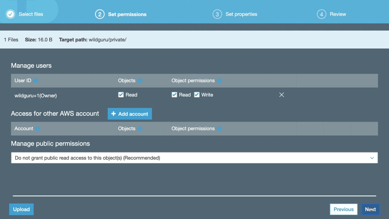Click the 1 Files text

11,40
